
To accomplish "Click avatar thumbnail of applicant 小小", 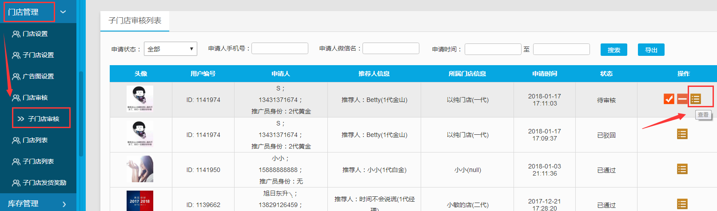I will [x=140, y=169].
